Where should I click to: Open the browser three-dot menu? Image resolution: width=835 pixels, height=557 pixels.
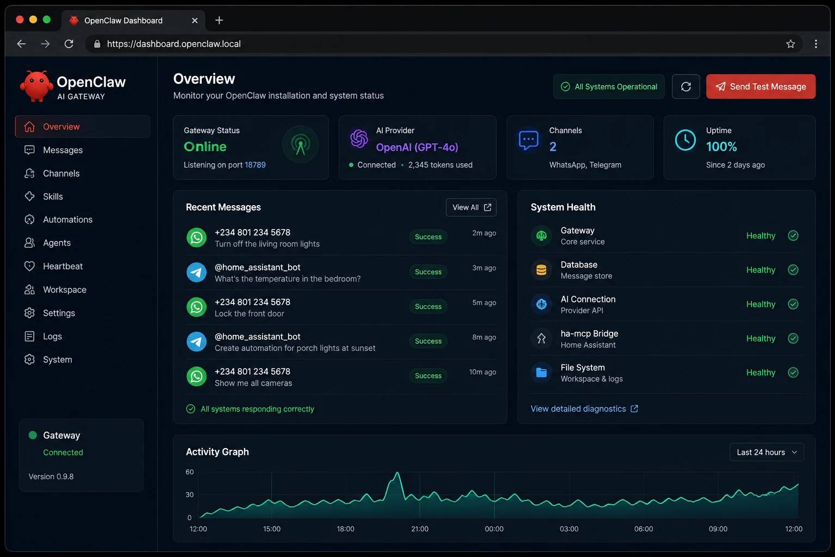[815, 44]
